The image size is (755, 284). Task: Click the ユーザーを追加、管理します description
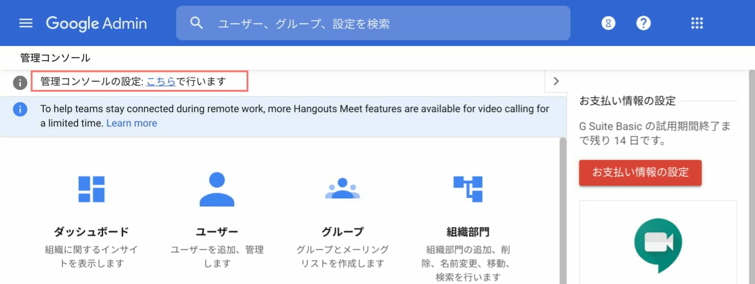click(217, 256)
